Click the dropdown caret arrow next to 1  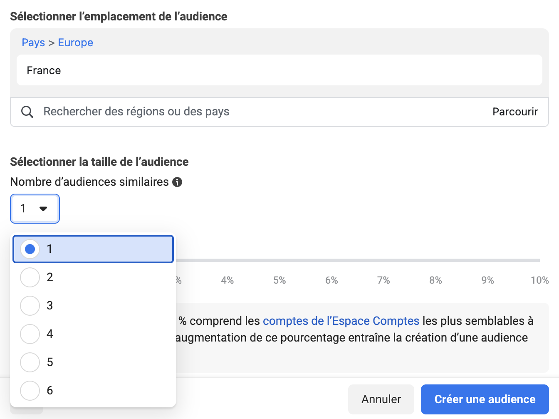(43, 209)
